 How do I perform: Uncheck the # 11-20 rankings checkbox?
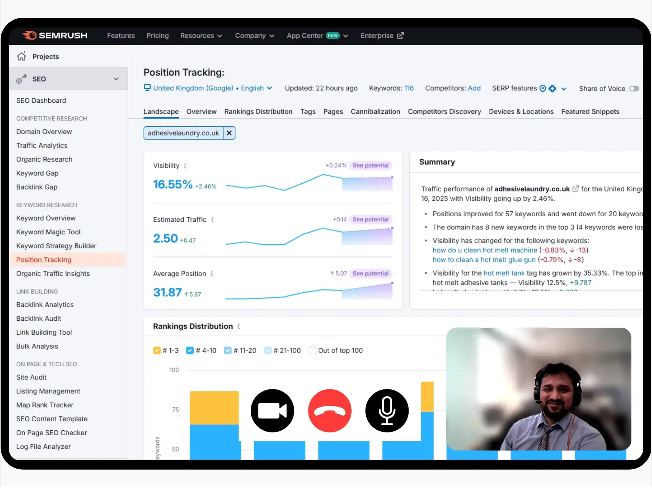coord(228,351)
